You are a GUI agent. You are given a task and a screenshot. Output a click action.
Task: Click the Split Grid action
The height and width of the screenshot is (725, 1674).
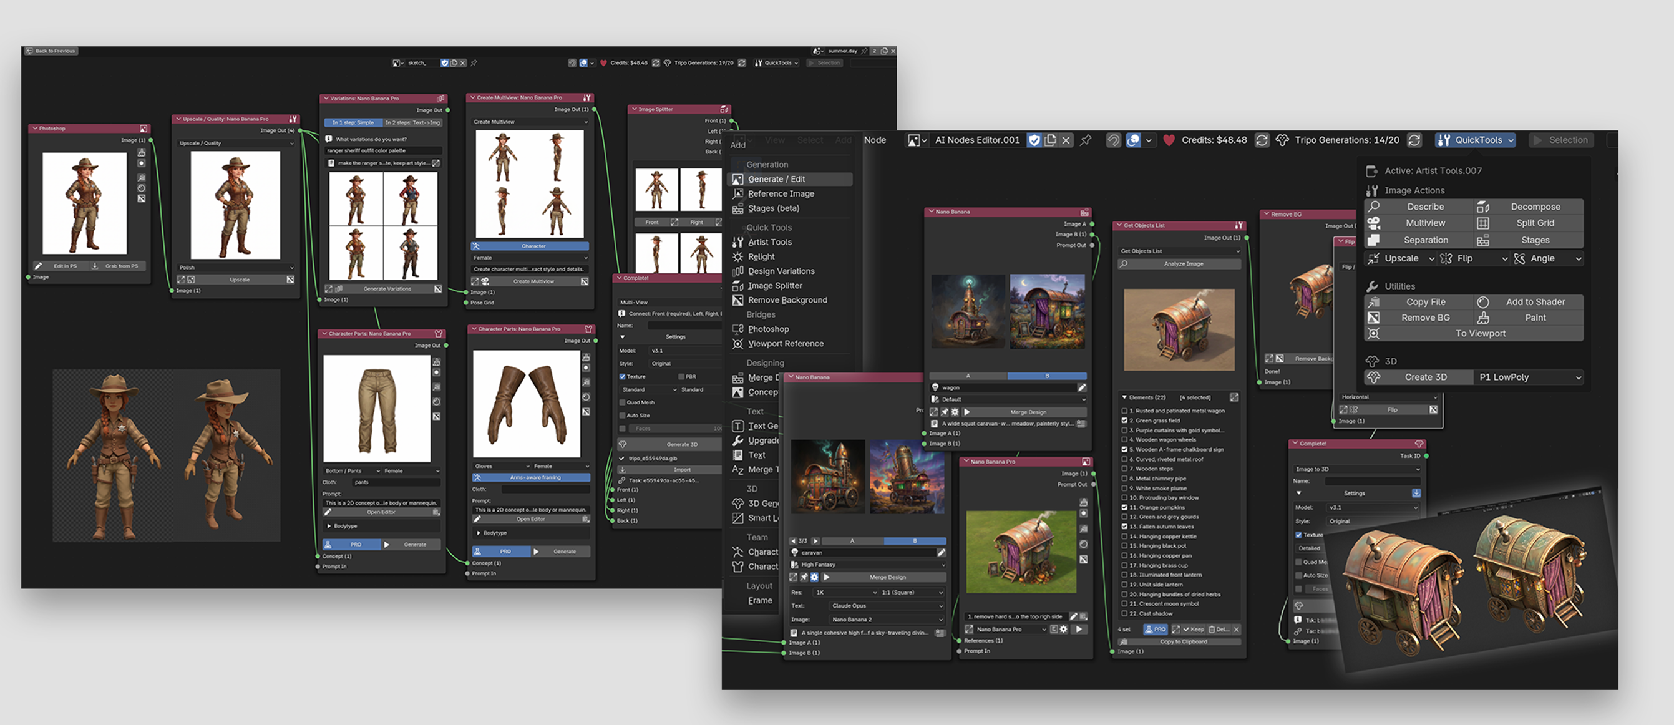(x=1529, y=223)
